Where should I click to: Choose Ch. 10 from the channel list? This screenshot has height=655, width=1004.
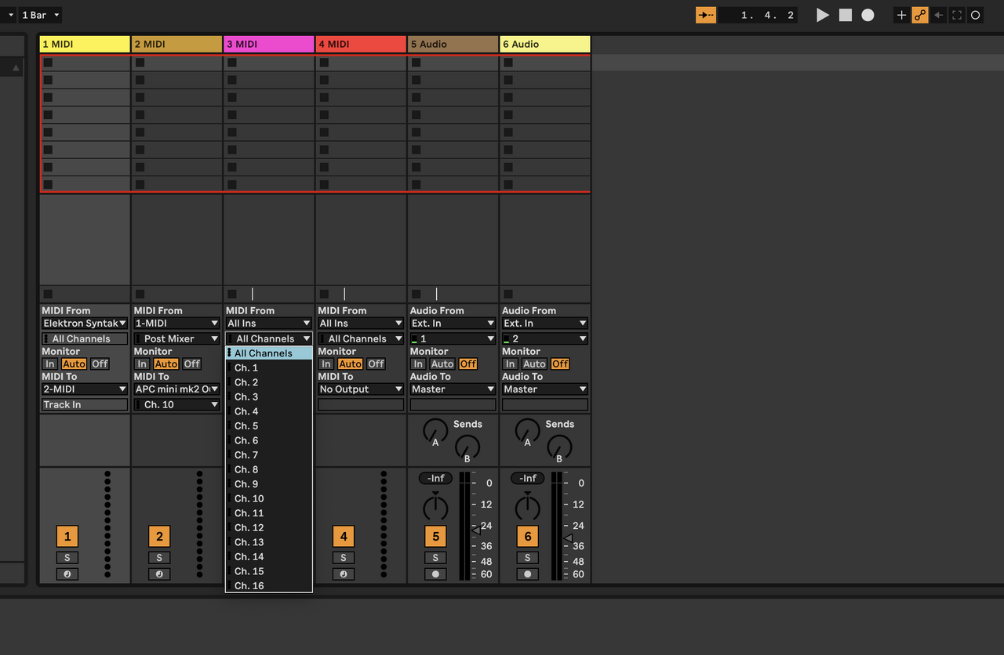(x=269, y=498)
